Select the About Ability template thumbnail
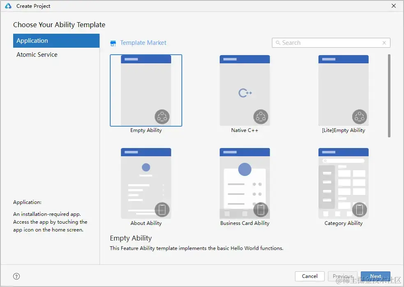Viewport: 404px width, 287px height. point(146,183)
